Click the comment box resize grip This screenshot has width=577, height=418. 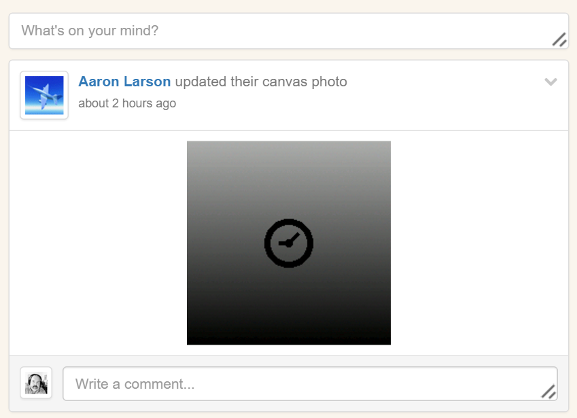coord(548,391)
